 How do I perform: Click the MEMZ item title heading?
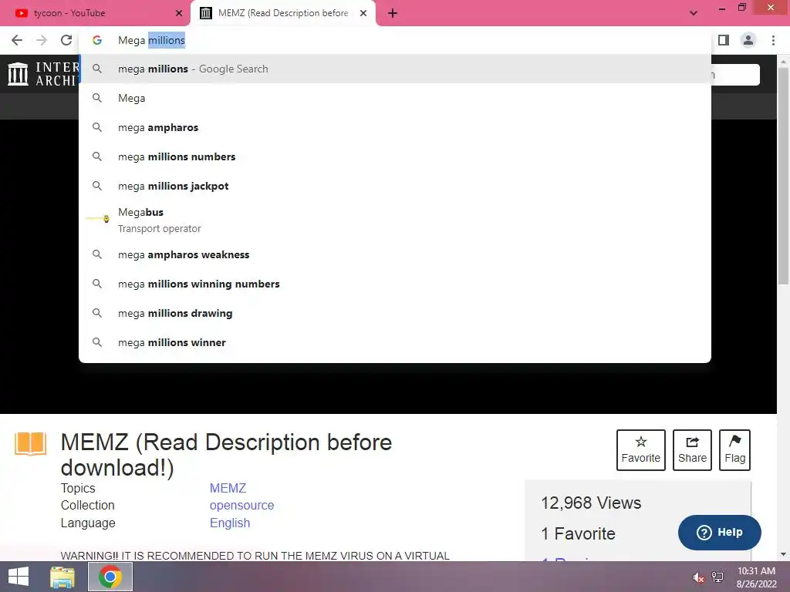point(226,455)
